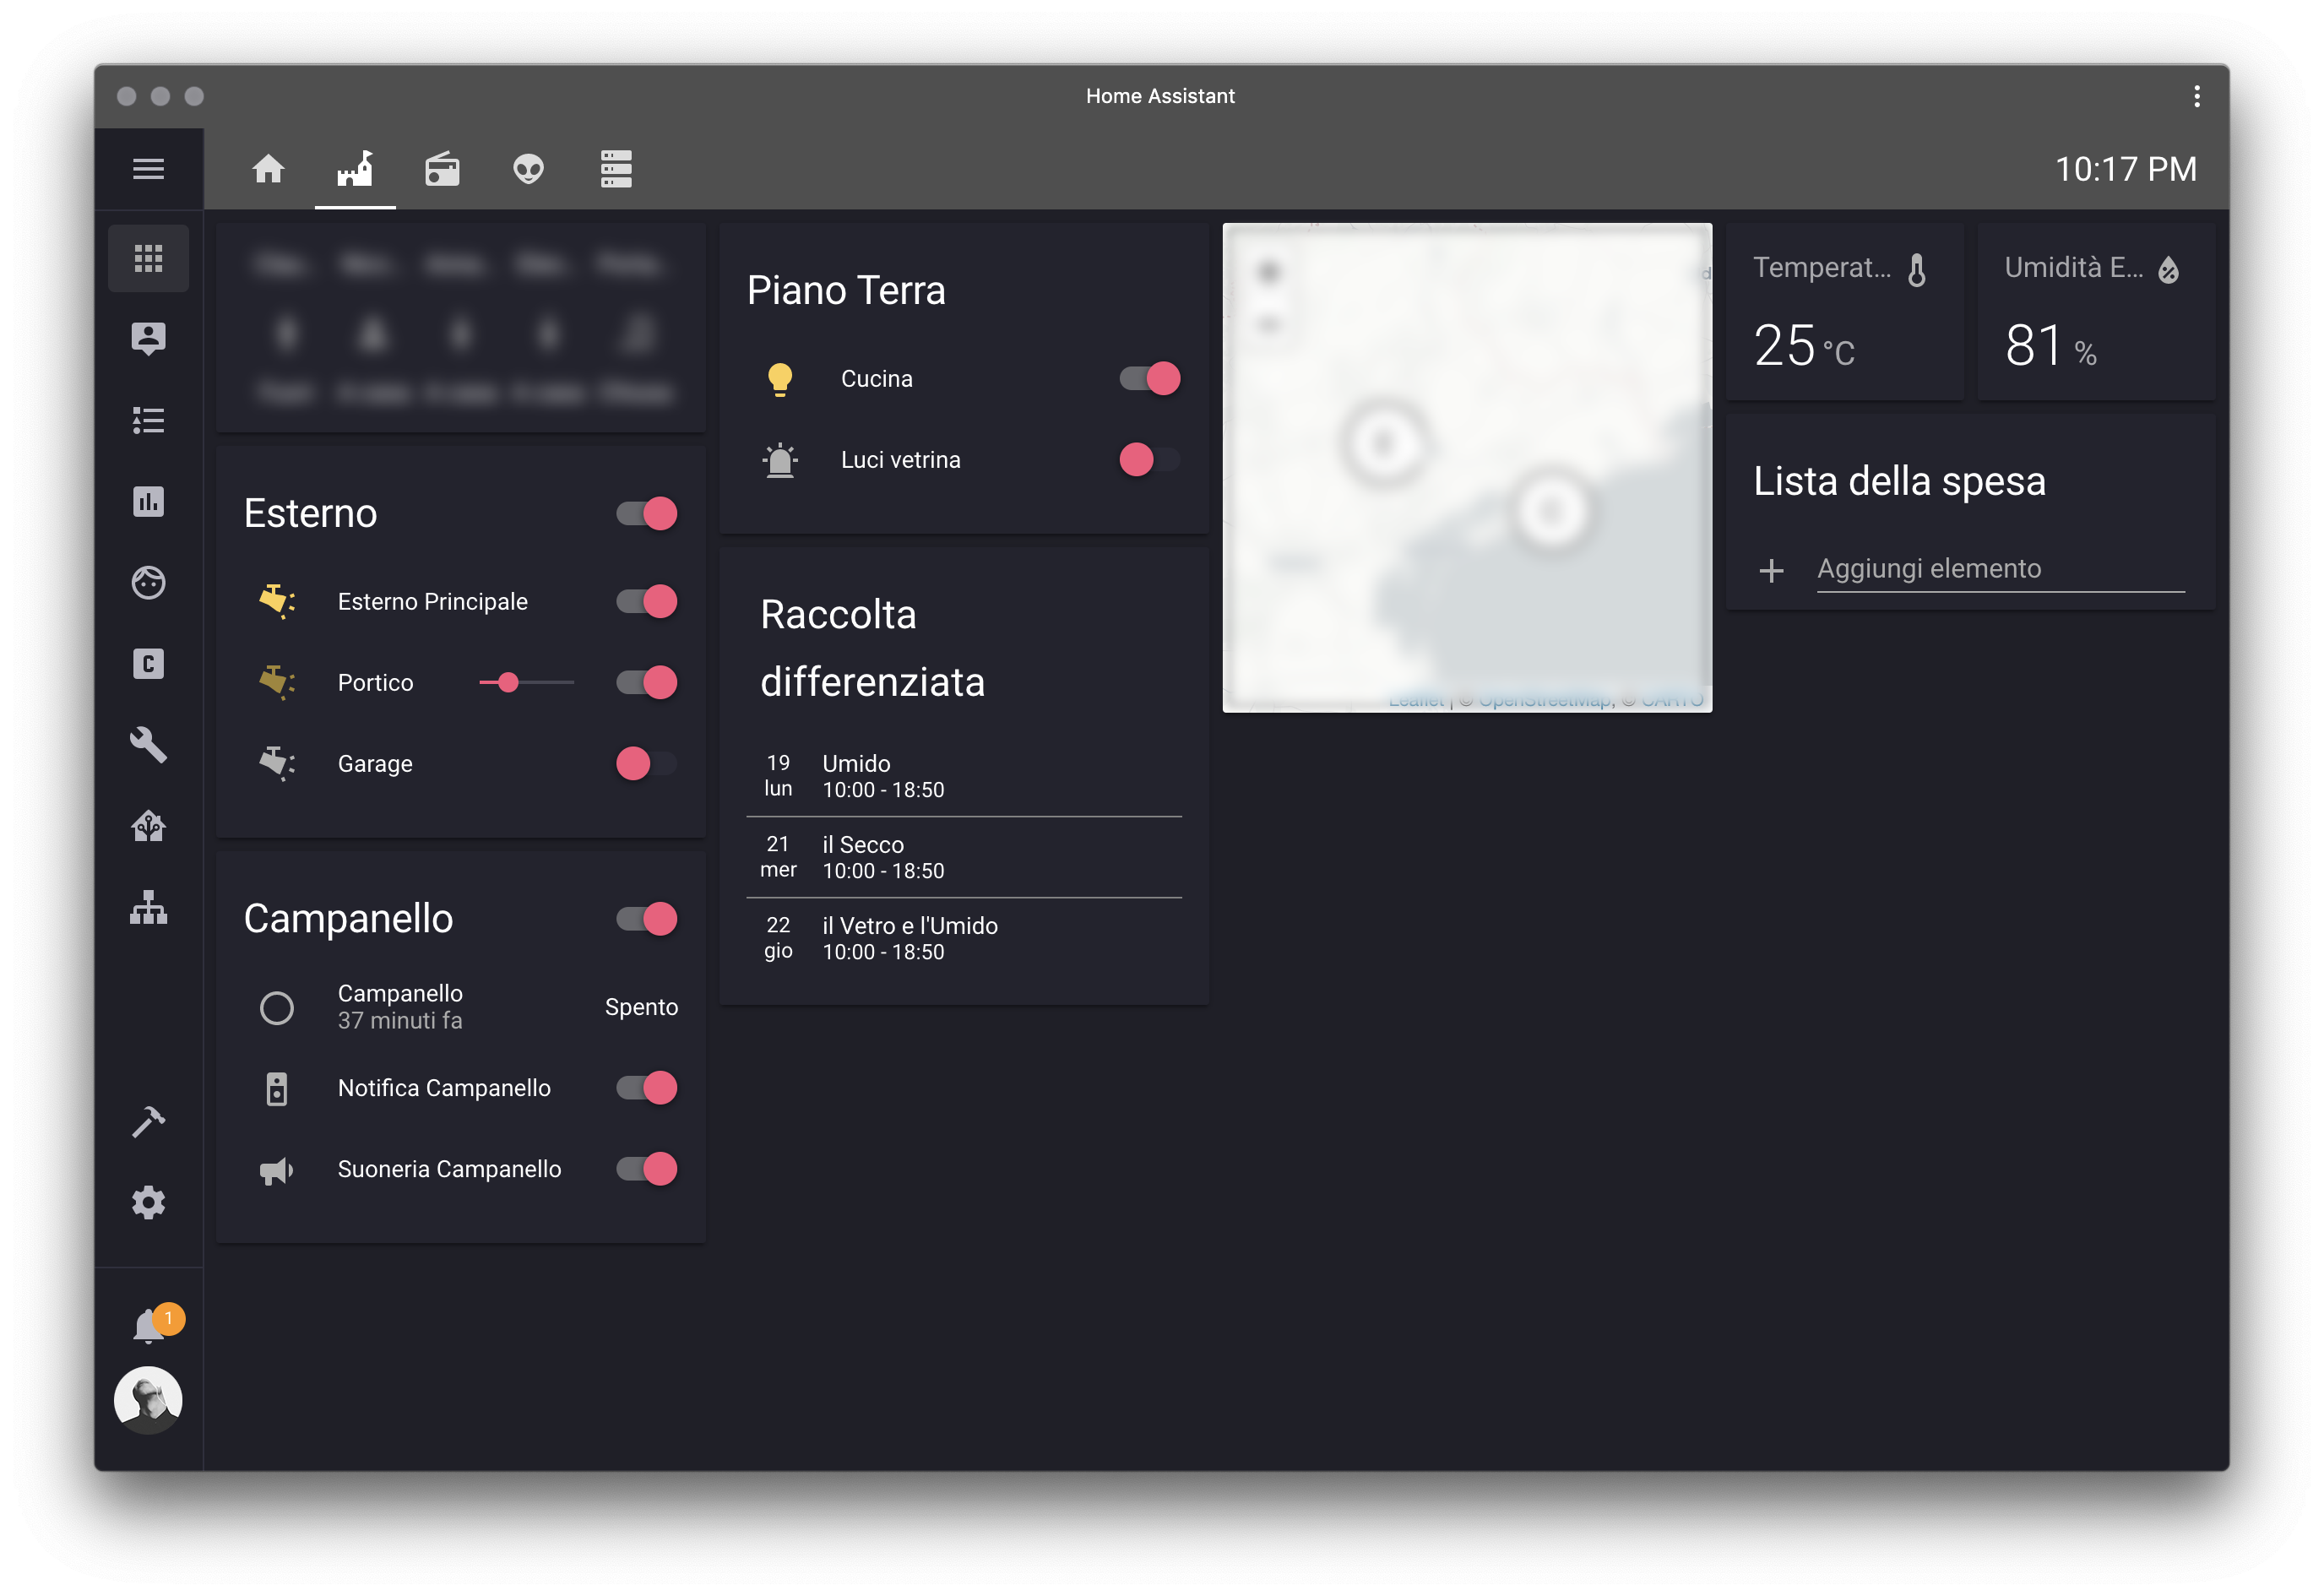
Task: Click the plus add item icon
Action: point(1771,570)
